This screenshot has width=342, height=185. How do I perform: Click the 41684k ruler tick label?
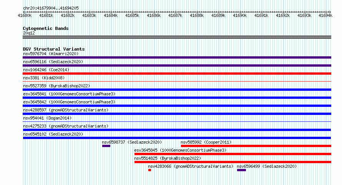(x=111, y=15)
